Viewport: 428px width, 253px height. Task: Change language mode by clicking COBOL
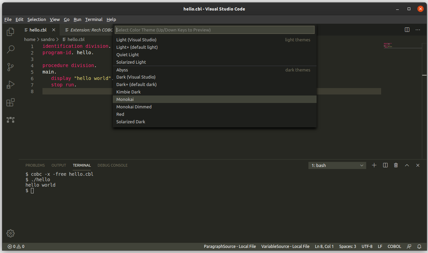[x=394, y=246]
